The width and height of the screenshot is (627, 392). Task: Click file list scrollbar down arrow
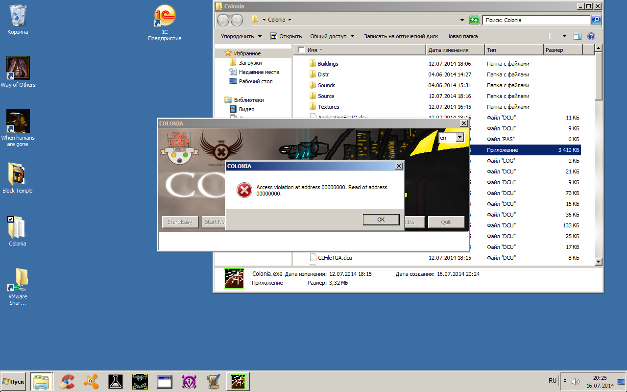click(x=598, y=262)
